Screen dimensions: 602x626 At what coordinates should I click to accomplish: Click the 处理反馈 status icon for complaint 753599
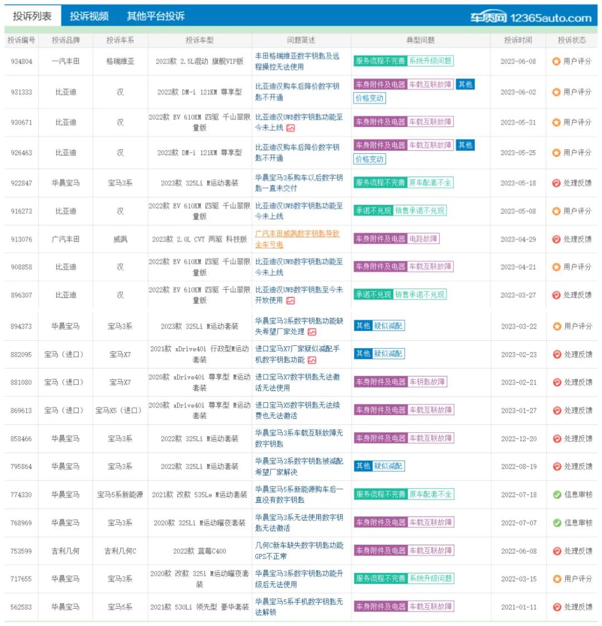557,551
